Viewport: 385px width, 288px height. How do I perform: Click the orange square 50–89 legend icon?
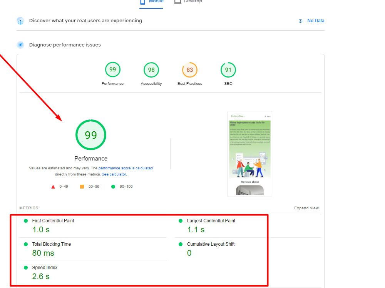[x=82, y=187]
